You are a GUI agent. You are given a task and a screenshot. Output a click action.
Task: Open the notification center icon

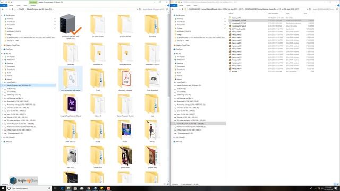click(336, 189)
